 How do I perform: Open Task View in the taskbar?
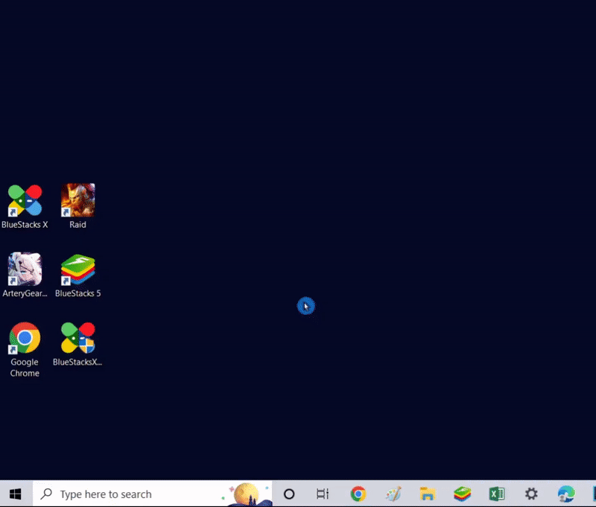click(x=323, y=494)
